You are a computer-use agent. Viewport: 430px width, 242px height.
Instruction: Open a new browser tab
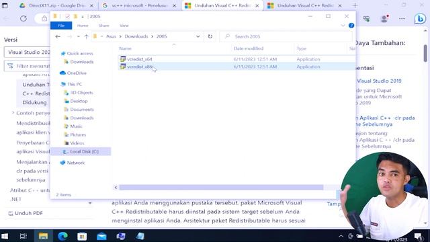355,5
